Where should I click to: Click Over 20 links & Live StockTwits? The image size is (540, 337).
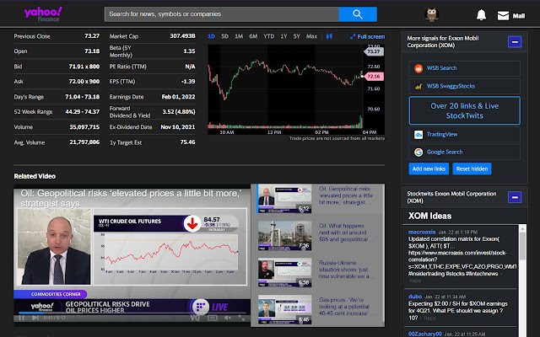point(464,110)
